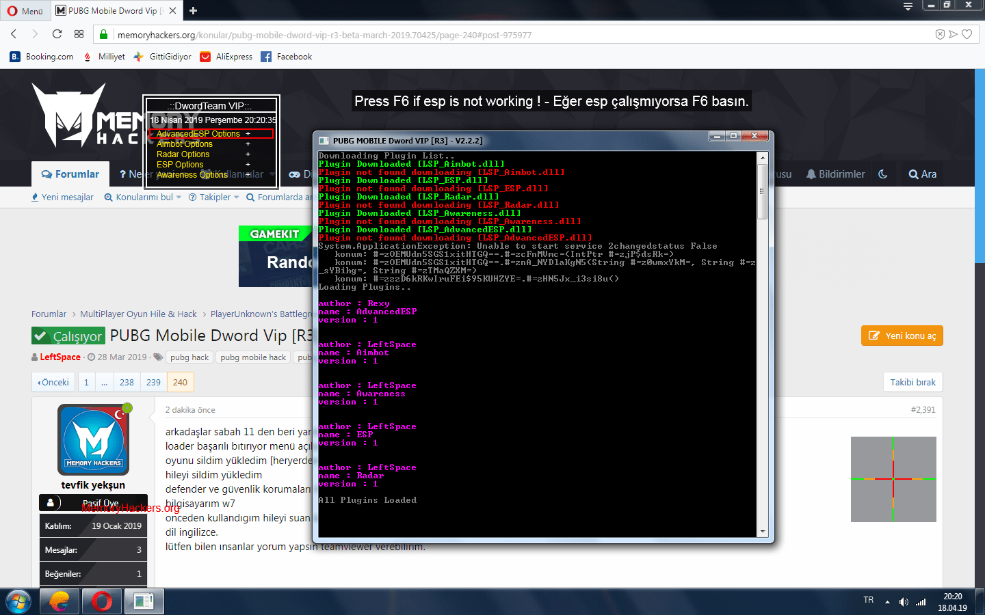Open the Ara search
Screen dimensions: 985x615
pos(922,174)
